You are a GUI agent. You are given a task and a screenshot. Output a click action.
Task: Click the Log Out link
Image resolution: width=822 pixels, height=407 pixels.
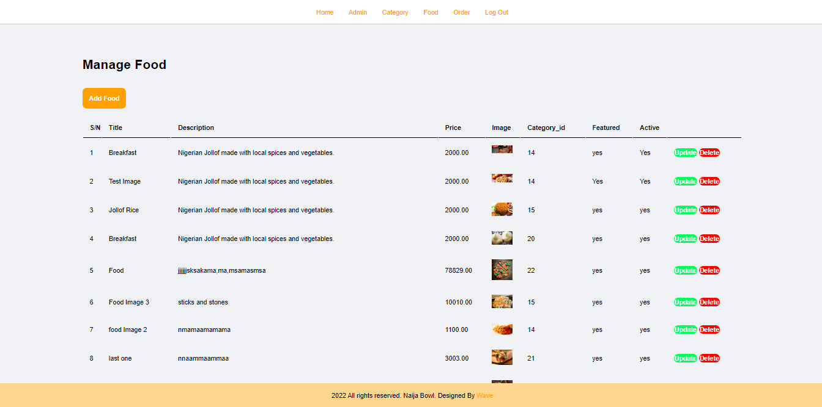(497, 12)
